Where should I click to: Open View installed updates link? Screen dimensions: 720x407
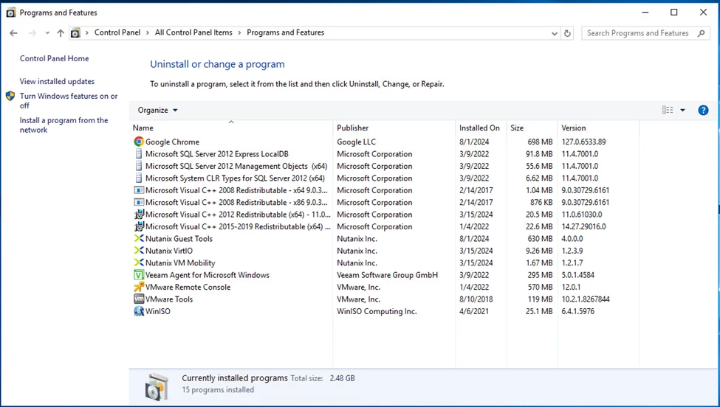click(x=57, y=82)
